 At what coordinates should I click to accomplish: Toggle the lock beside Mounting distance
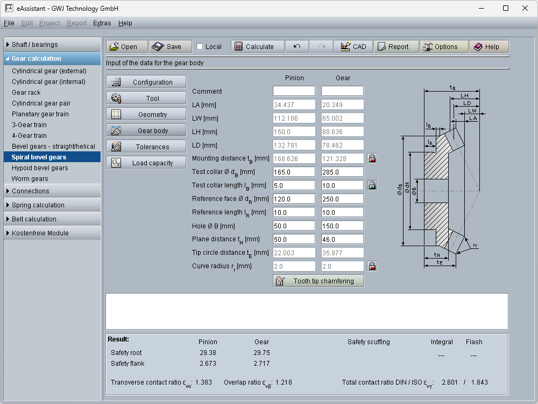372,158
